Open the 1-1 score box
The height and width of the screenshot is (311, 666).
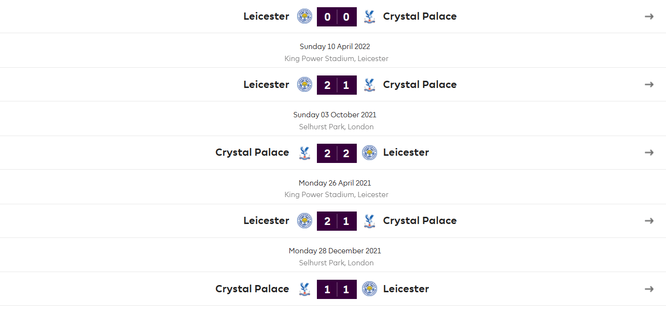[x=337, y=289]
